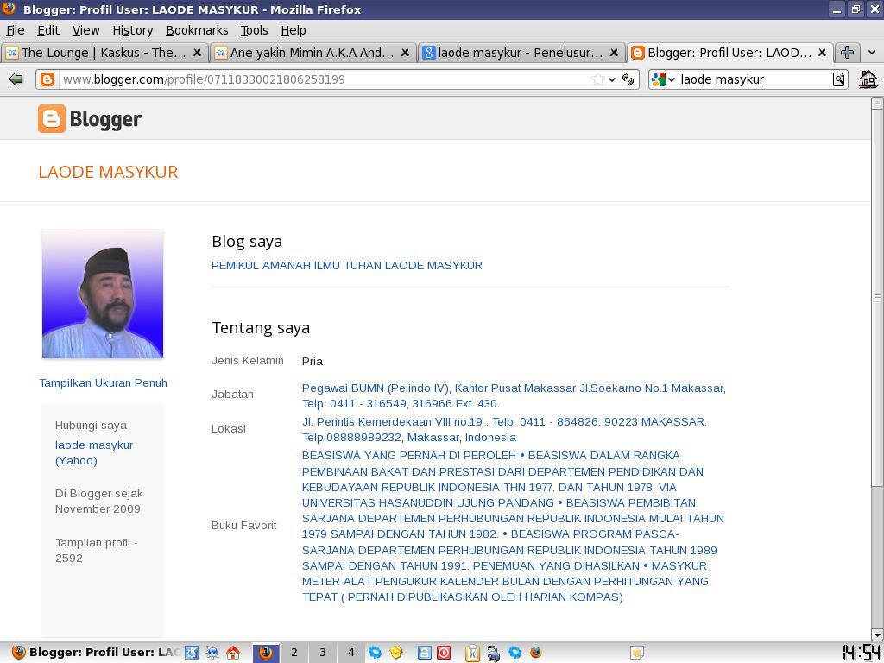
Task: Open the Help menu
Action: pos(294,30)
